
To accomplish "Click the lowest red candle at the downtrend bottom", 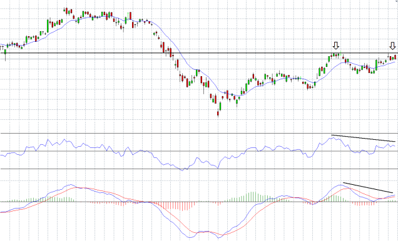I will click(x=218, y=114).
